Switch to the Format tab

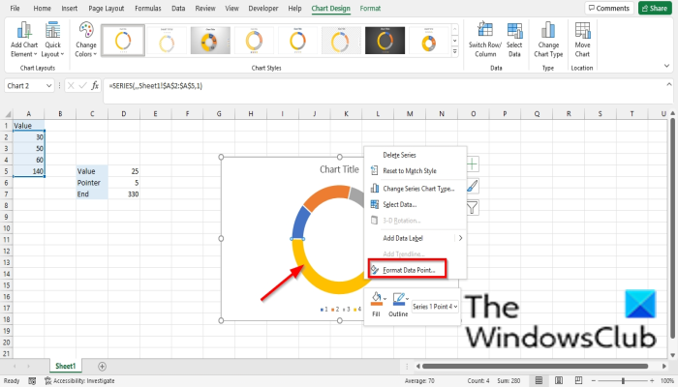(370, 8)
